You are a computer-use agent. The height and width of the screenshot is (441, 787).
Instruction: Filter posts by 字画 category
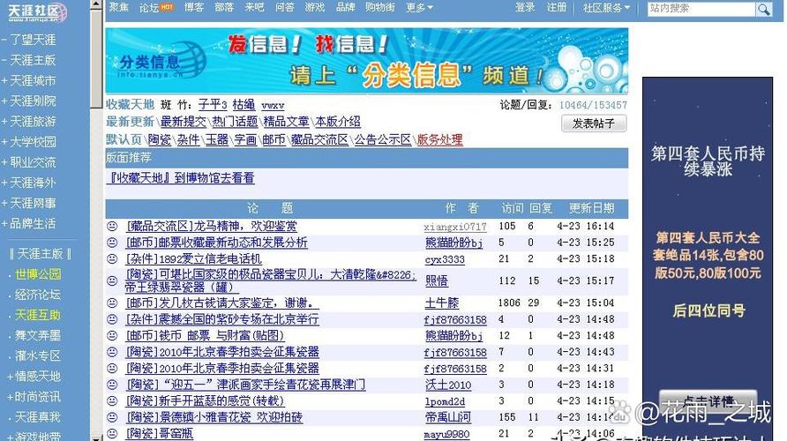(245, 139)
